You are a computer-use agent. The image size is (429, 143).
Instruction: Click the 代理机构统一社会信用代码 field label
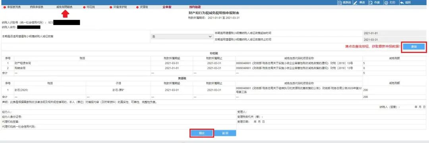click(x=19, y=127)
